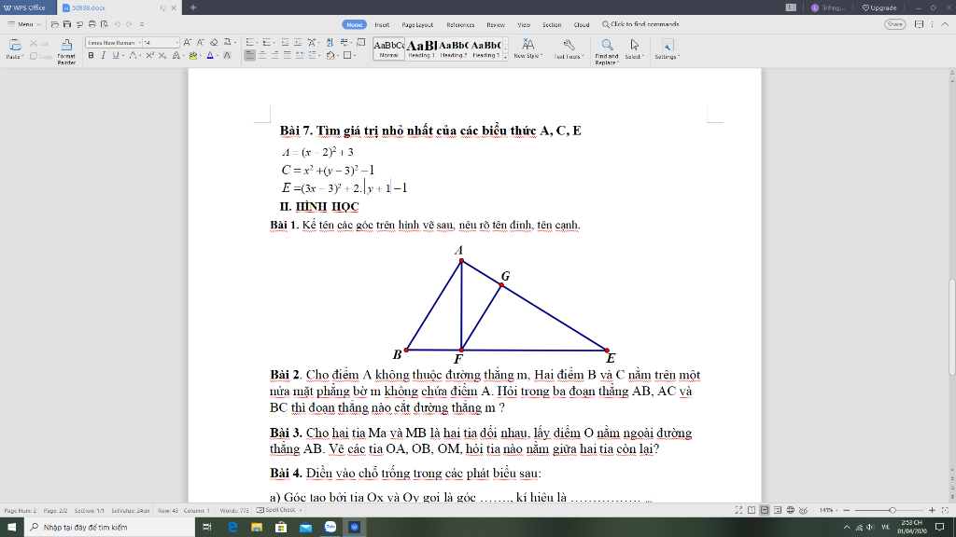The height and width of the screenshot is (537, 956).
Task: Click the Select cursor tool
Action: [634, 48]
